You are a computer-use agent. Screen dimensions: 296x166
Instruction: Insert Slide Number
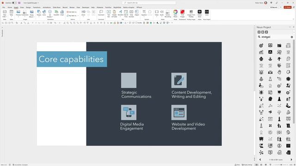point(131,13)
